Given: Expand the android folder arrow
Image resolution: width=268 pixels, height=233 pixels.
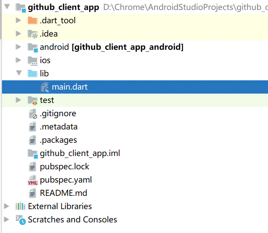Looking at the screenshot, I should coord(19,47).
